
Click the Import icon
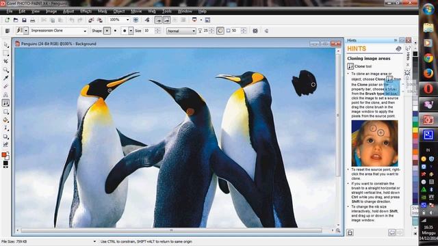(x=91, y=20)
